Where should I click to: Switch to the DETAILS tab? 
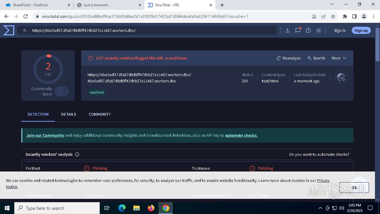pyautogui.click(x=69, y=114)
